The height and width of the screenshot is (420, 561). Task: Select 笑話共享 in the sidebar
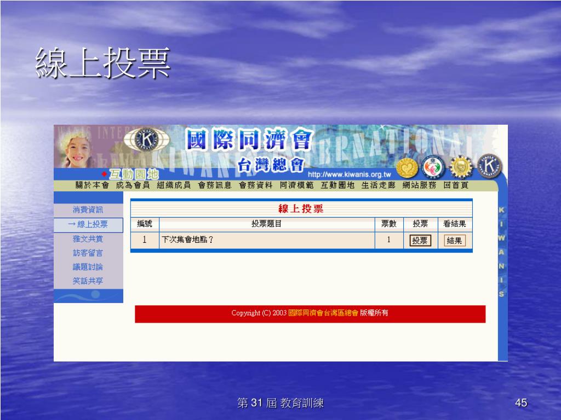pyautogui.click(x=88, y=281)
